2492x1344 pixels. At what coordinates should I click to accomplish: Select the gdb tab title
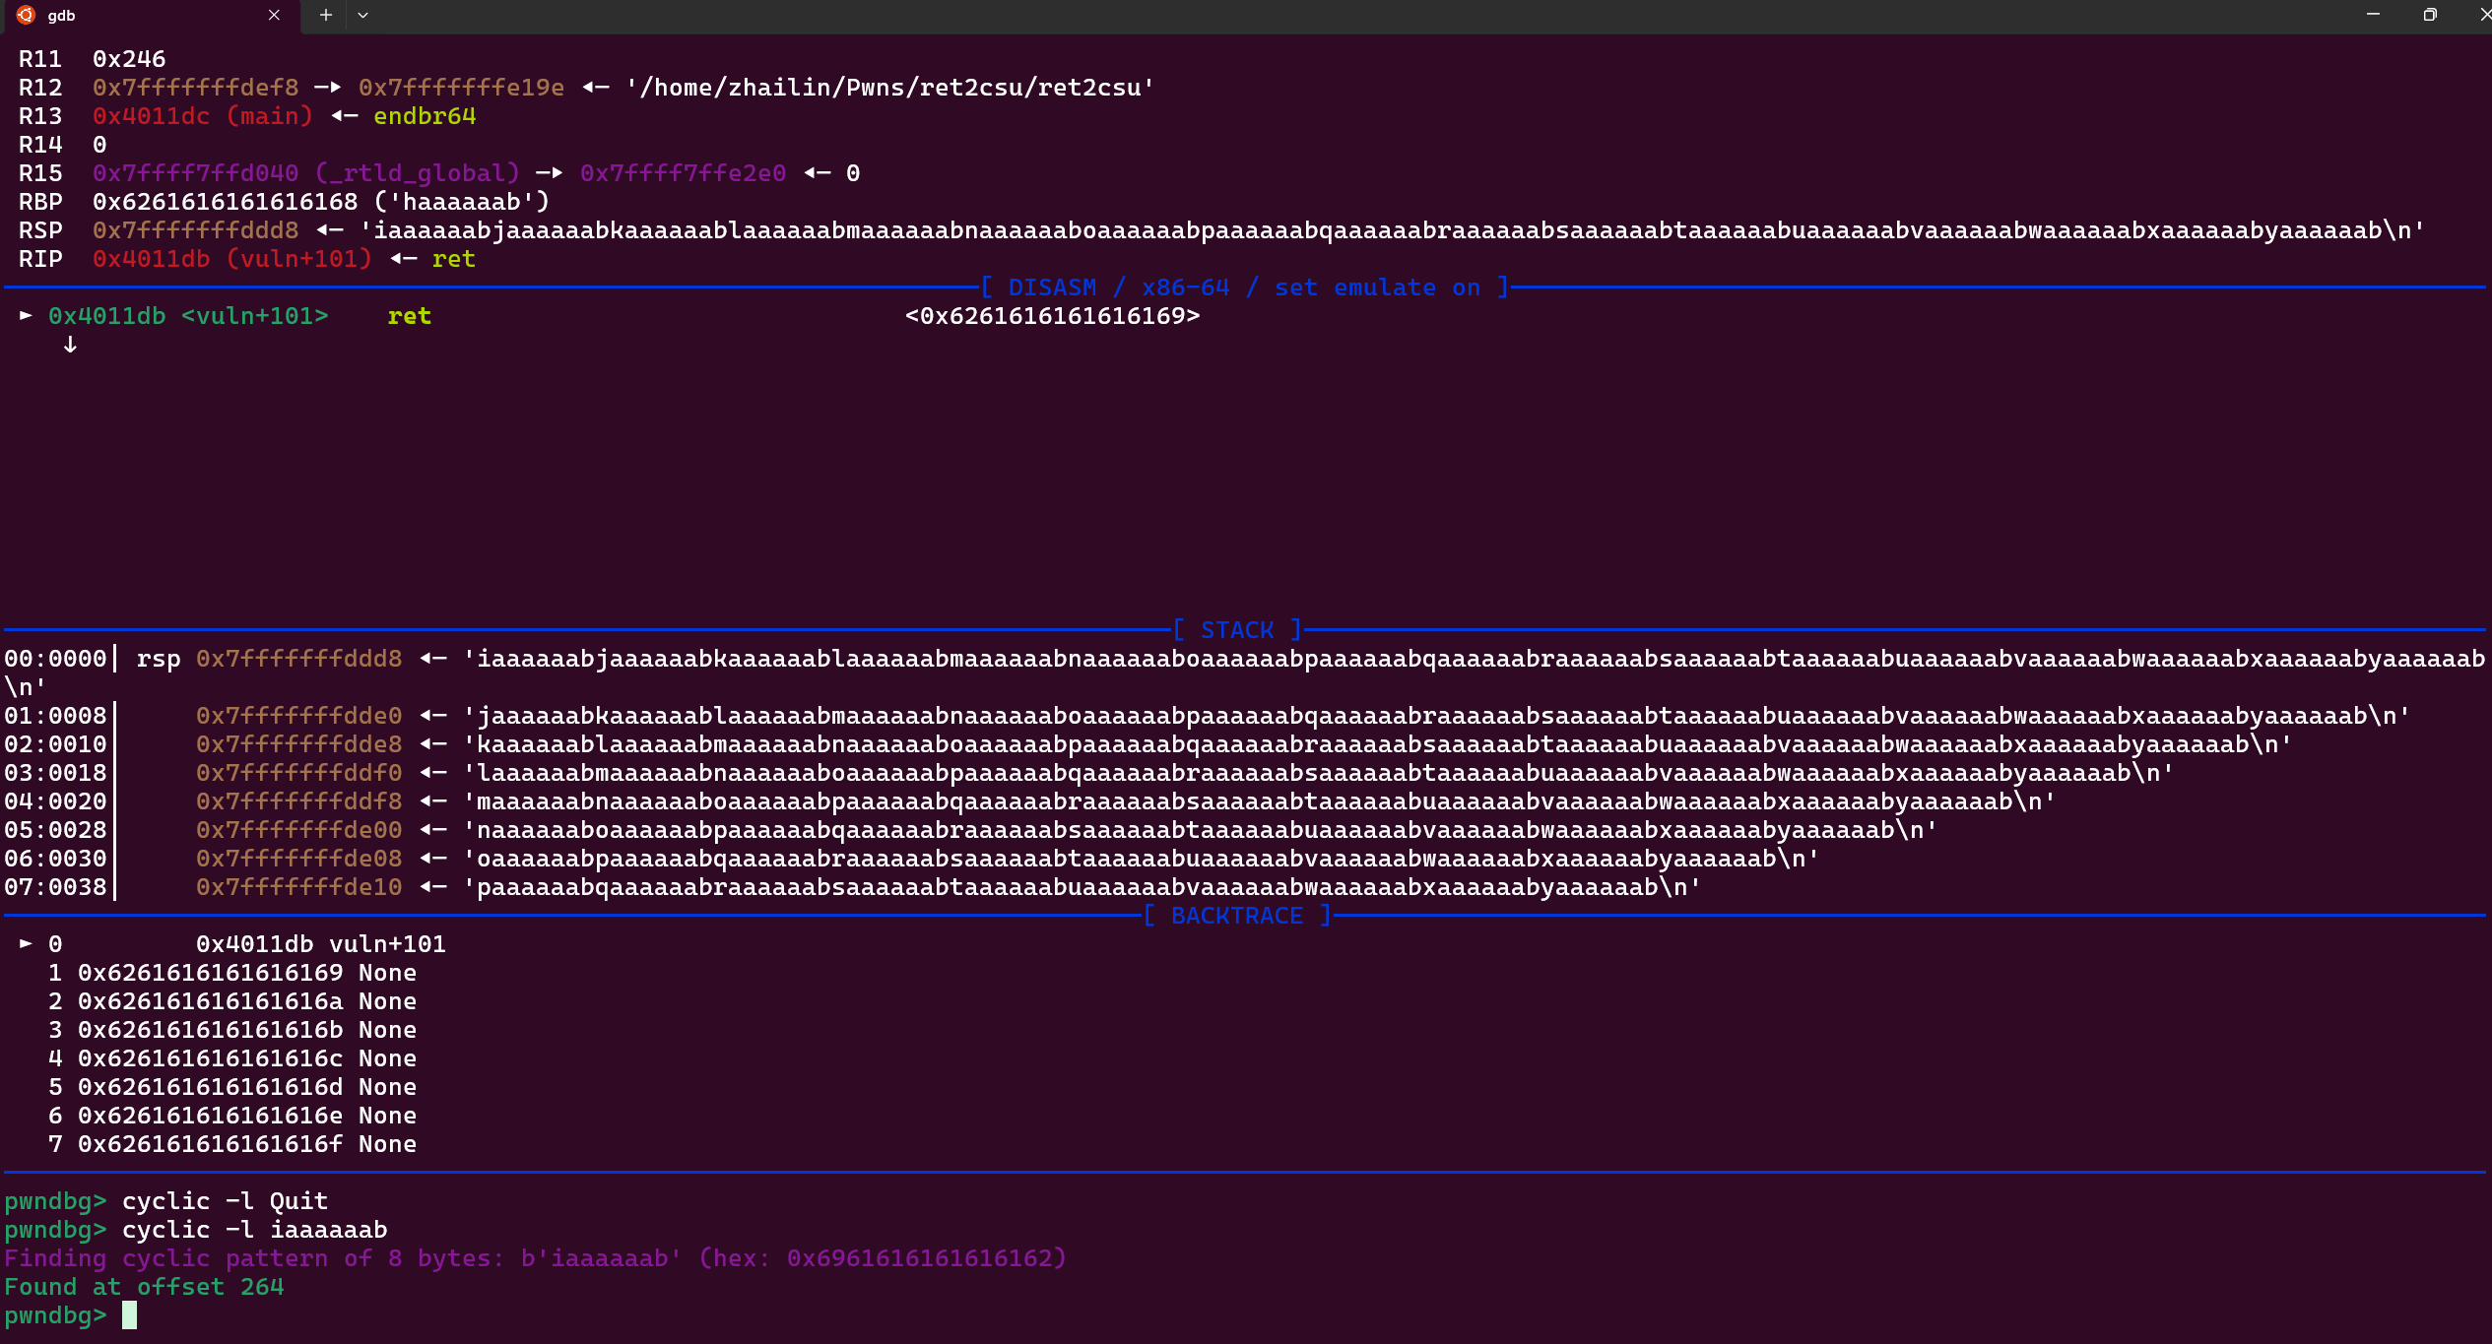[61, 16]
